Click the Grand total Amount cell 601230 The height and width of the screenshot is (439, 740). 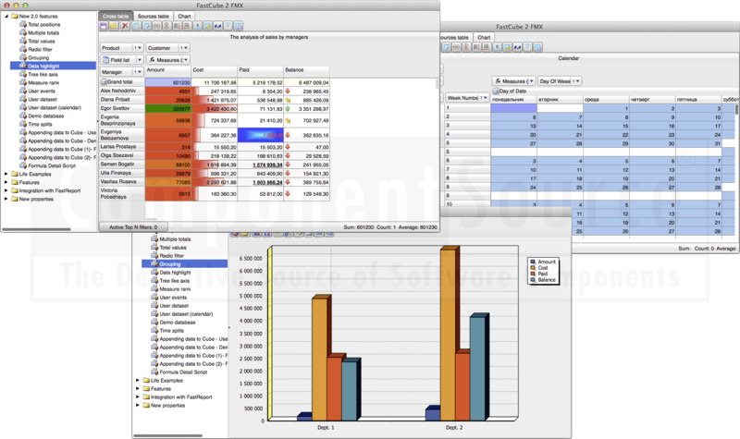pyautogui.click(x=167, y=82)
